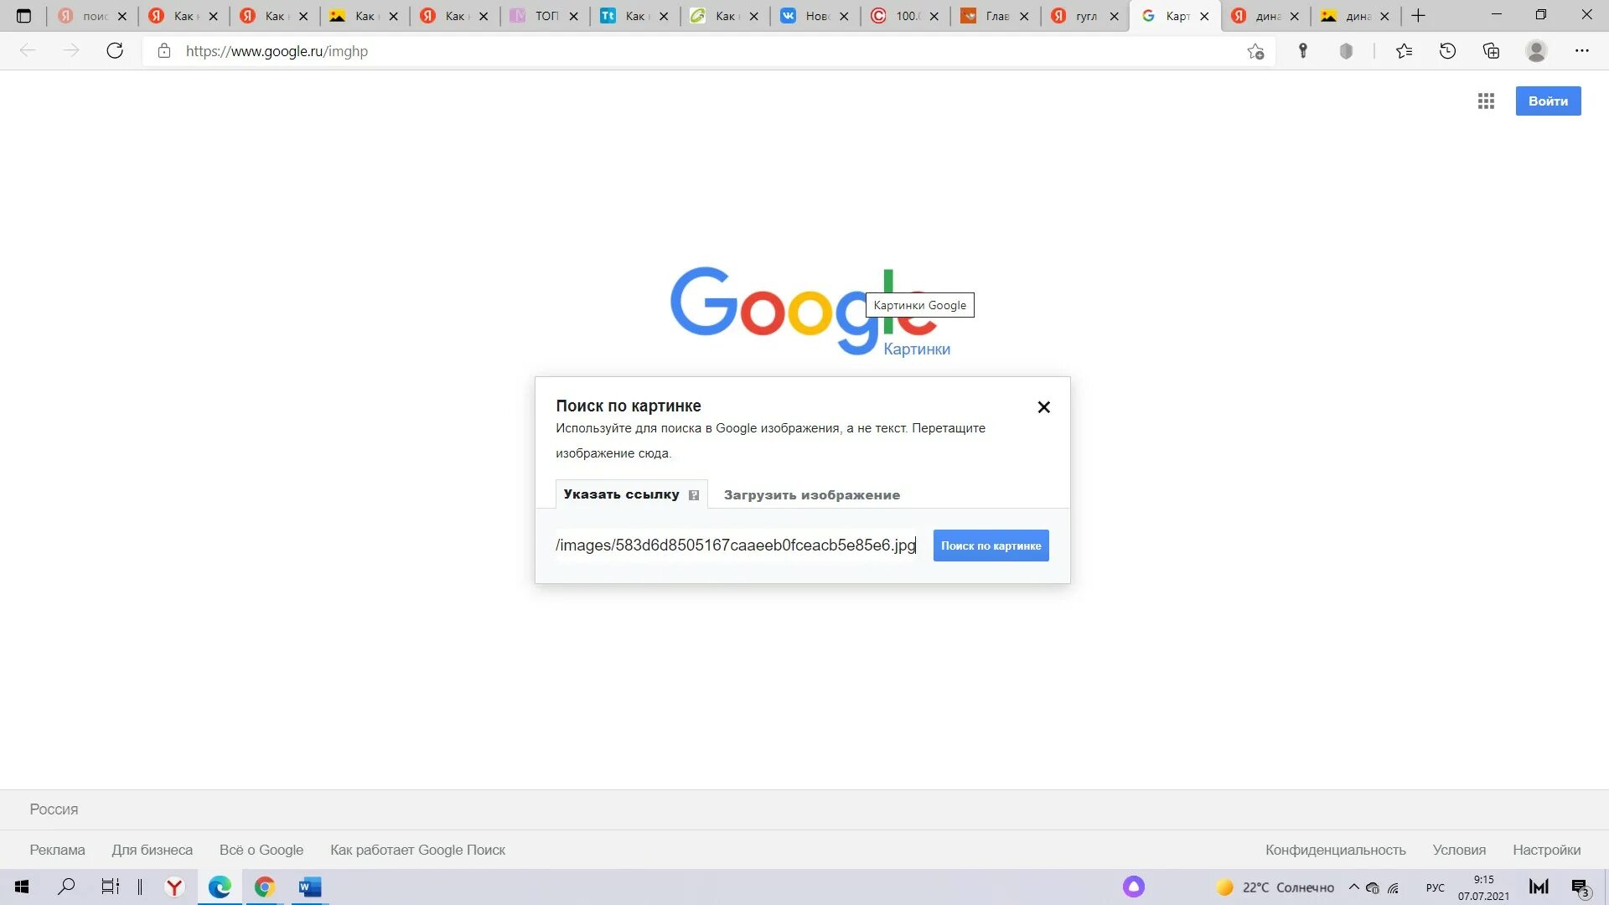The width and height of the screenshot is (1609, 905).
Task: Click the favorites star icon in address bar
Action: 1258,51
